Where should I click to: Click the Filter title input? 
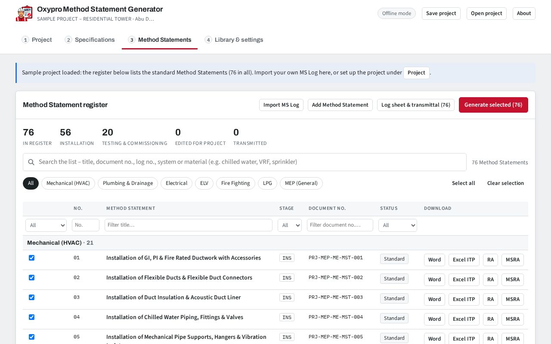click(x=189, y=225)
